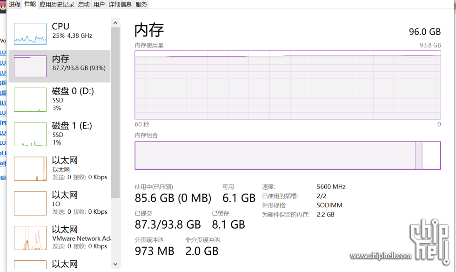The image size is (456, 272).
Task: Click the 内存组合 composition bar
Action: coord(288,155)
